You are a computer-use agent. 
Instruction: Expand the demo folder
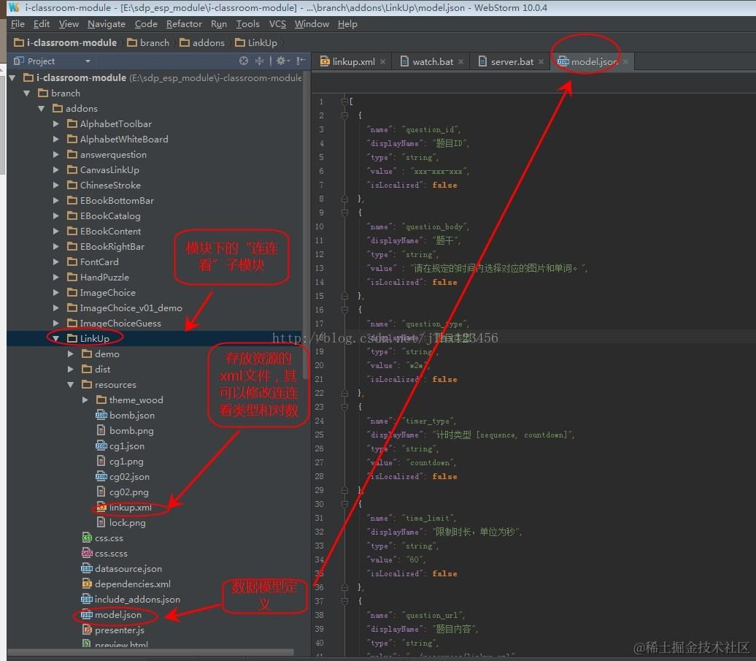(71, 354)
